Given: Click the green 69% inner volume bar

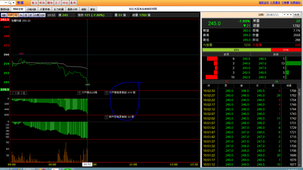Looking at the screenshot, I should [x=237, y=50].
